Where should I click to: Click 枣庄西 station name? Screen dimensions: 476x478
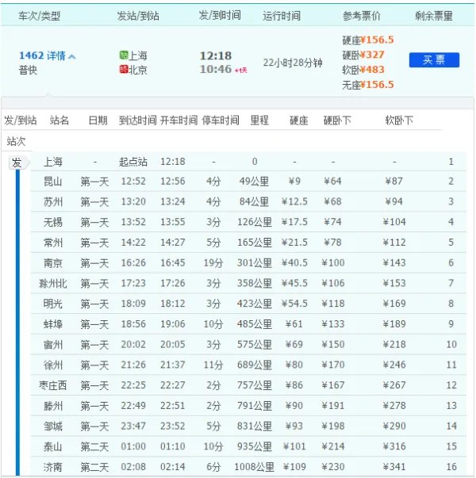pyautogui.click(x=53, y=385)
